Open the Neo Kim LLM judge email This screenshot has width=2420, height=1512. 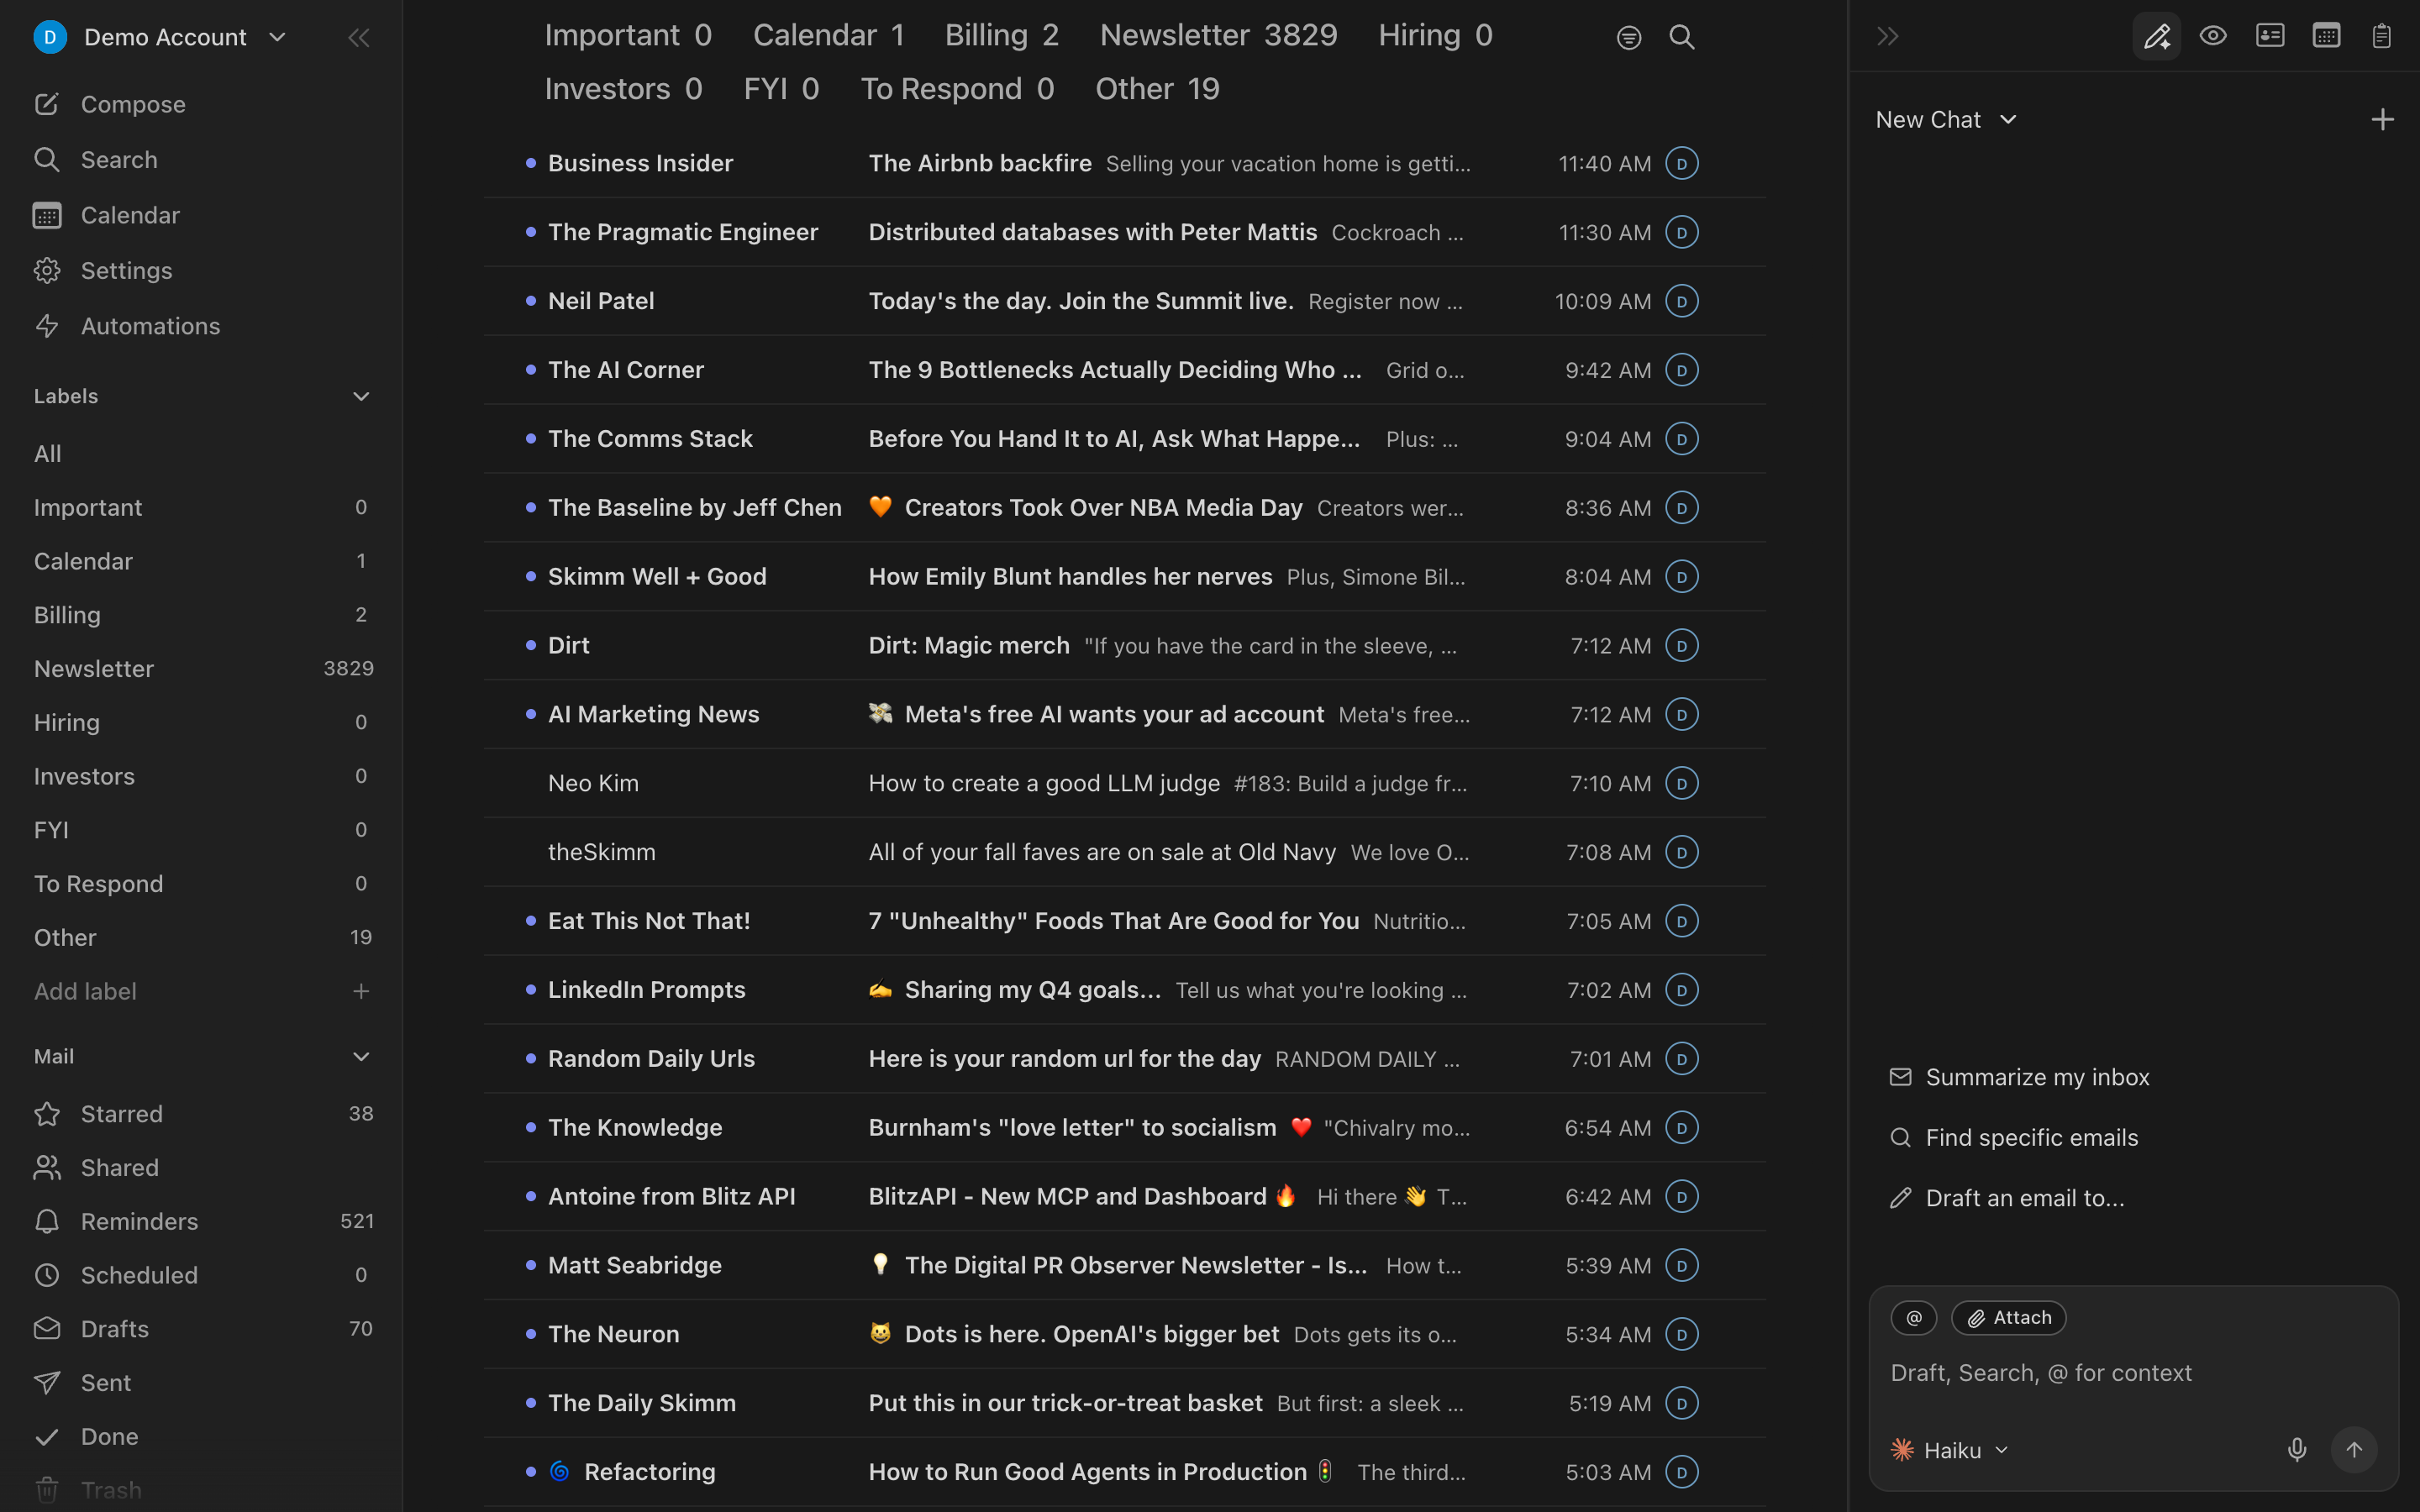coord(1124,783)
